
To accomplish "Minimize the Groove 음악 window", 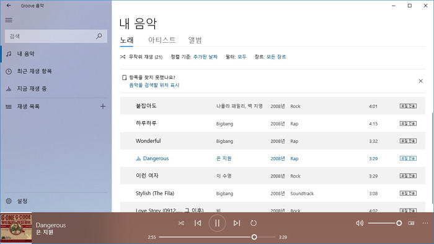I will 394,6.
